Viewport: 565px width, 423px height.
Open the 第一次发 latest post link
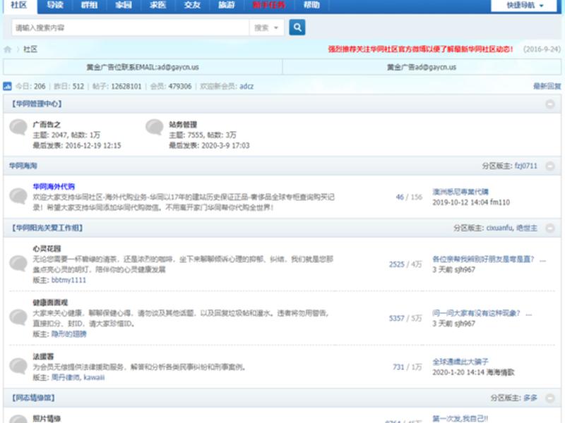click(x=460, y=419)
